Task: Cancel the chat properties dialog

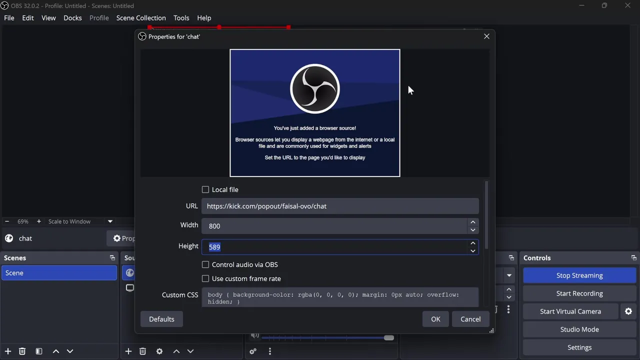Action: click(x=470, y=319)
